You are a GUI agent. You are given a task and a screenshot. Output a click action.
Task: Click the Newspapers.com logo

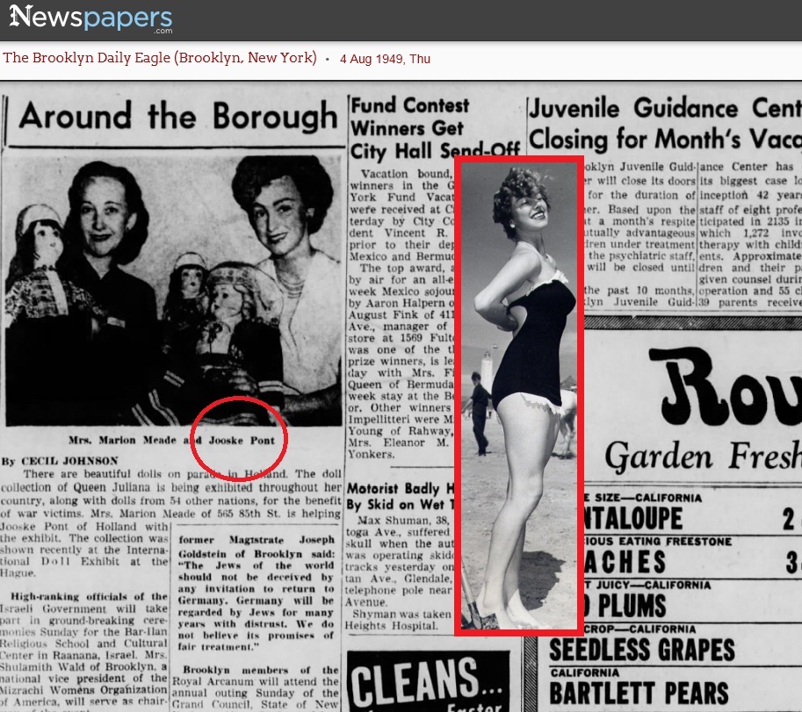[90, 18]
